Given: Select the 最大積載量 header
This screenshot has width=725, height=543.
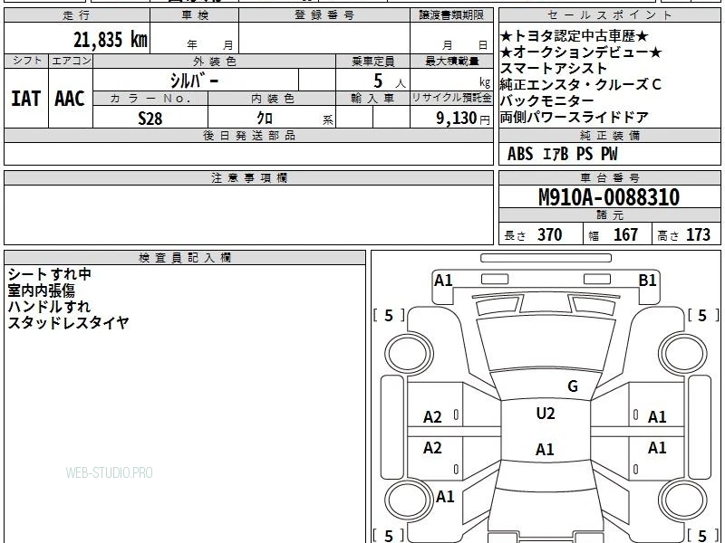Looking at the screenshot, I should point(451,61).
